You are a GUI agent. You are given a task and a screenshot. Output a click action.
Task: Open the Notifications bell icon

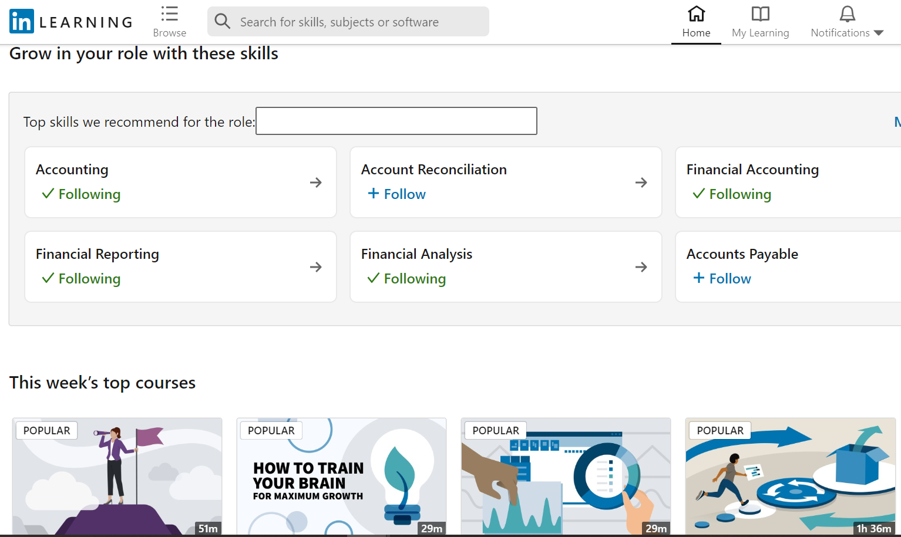847,13
